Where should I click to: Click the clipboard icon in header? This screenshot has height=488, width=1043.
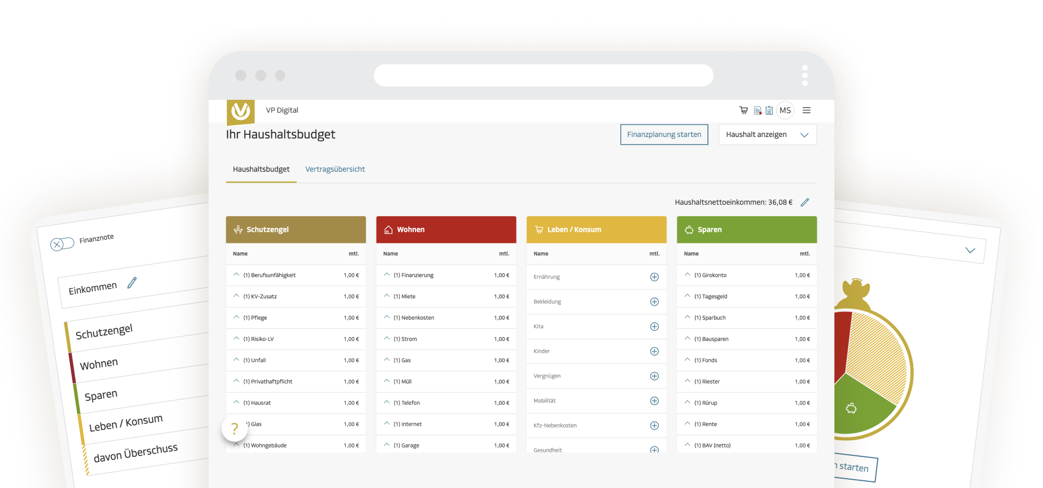(769, 110)
